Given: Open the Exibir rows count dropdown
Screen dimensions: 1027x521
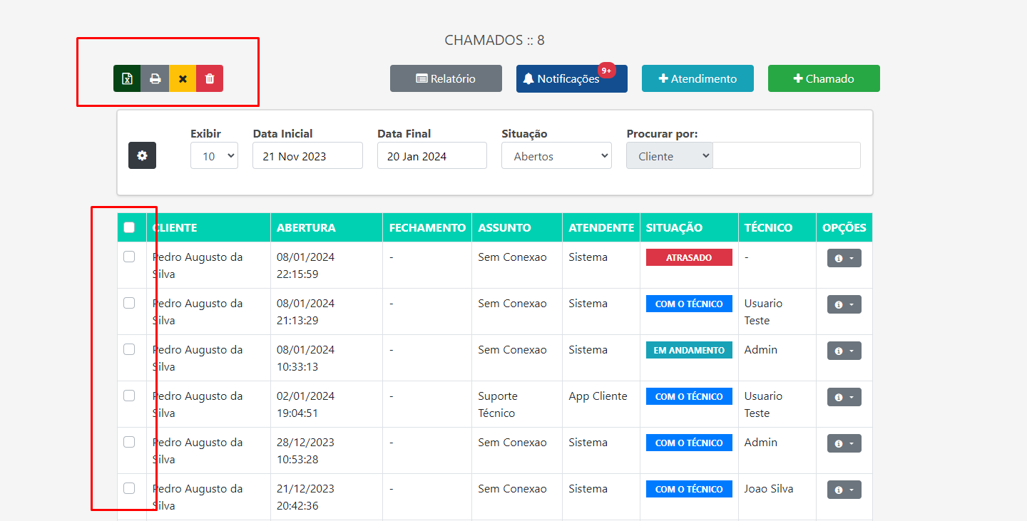Looking at the screenshot, I should [214, 156].
